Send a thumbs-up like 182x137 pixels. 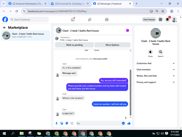(129, 123)
